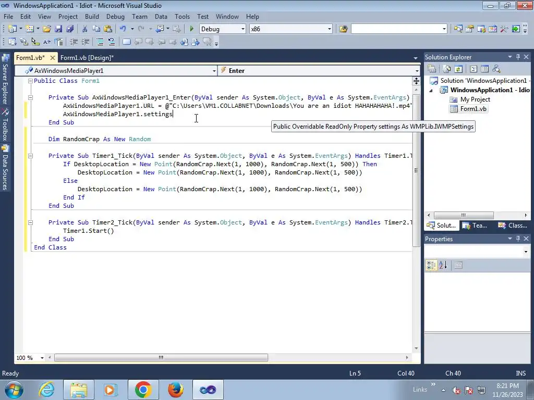534x400 pixels.
Task: Click the editor horizontal scrollbar thumb
Action: (x=161, y=357)
